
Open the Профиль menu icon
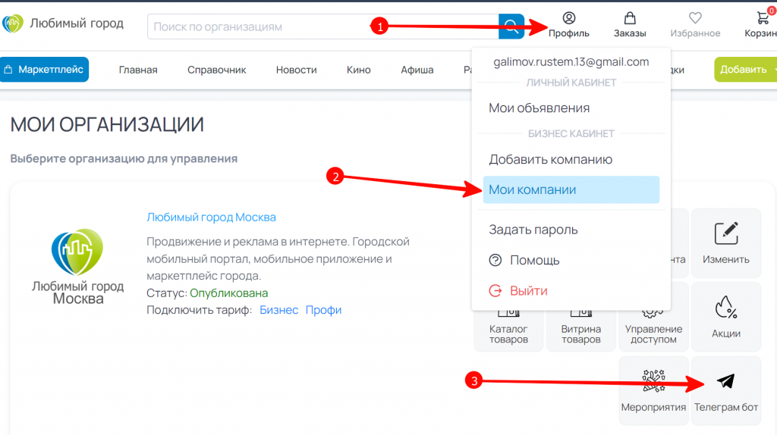[x=569, y=18]
